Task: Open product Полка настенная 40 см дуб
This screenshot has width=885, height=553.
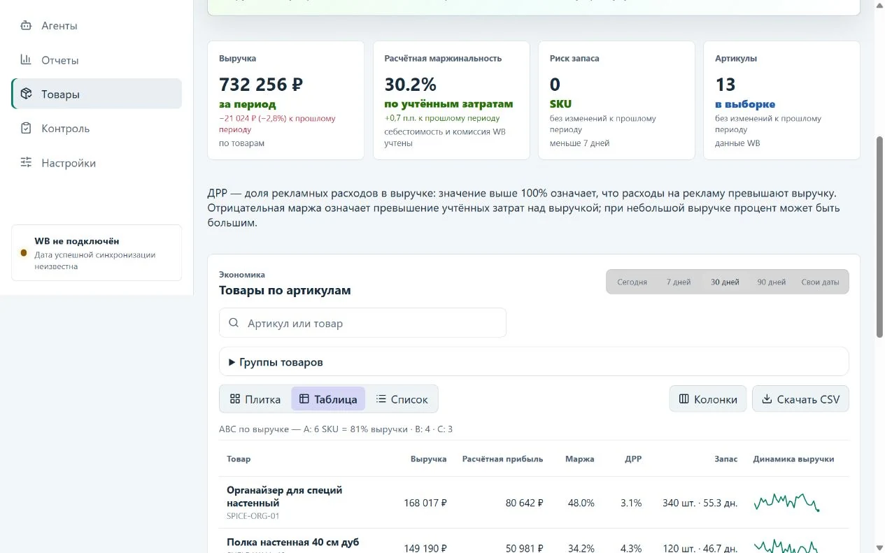Action: click(292, 542)
